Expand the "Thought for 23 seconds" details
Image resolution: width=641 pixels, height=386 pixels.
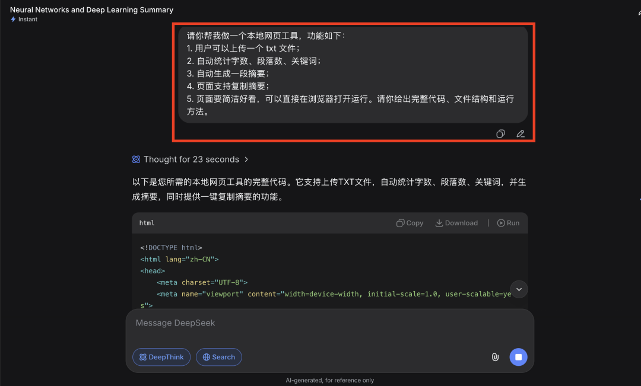coord(190,159)
